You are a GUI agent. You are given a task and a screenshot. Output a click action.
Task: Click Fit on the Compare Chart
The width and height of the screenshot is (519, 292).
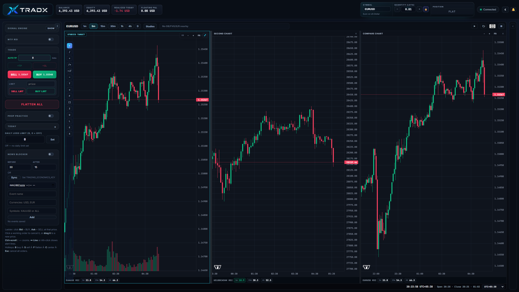[495, 34]
